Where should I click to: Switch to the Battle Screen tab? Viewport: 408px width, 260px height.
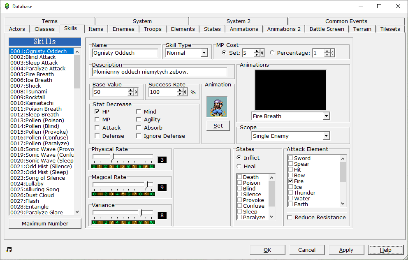coord(327,29)
